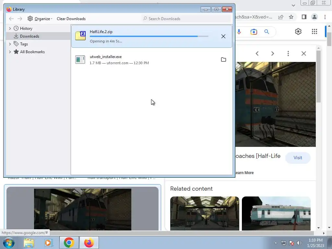Click preview panel vertical scrollbar

pyautogui.click(x=318, y=76)
